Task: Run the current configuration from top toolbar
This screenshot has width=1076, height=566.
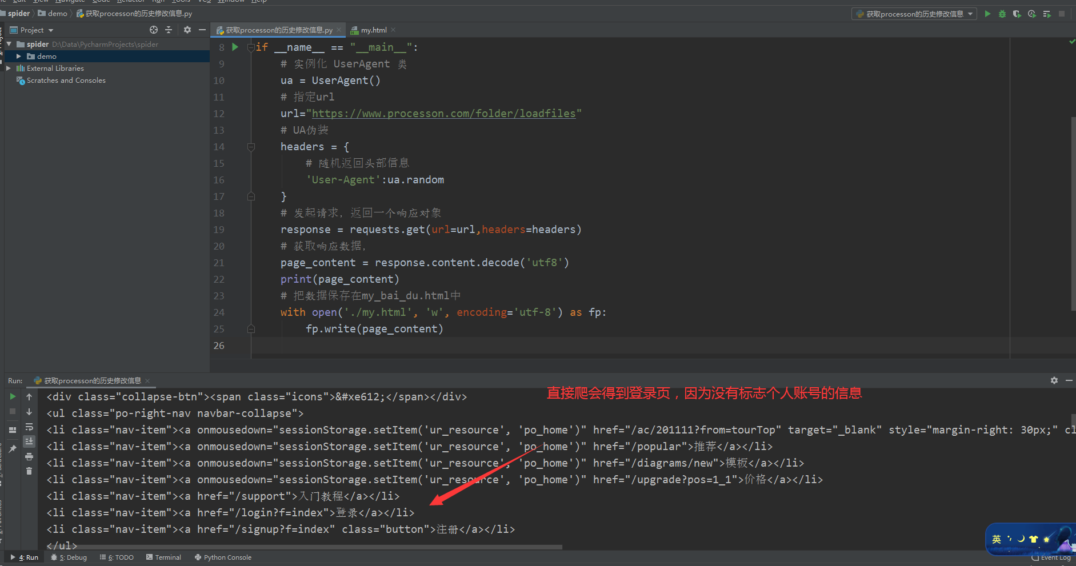Action: (x=987, y=14)
